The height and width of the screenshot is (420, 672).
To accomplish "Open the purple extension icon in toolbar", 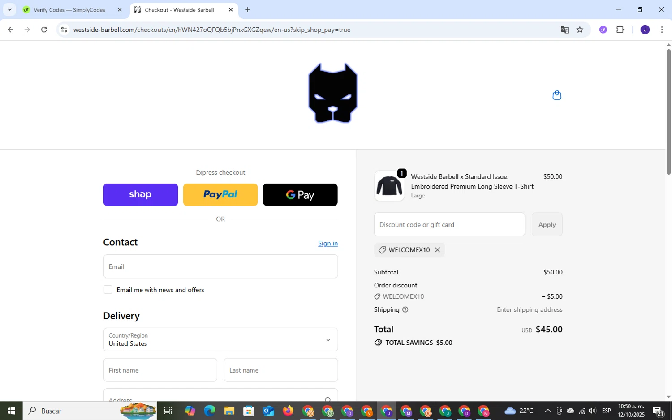I will point(603,30).
